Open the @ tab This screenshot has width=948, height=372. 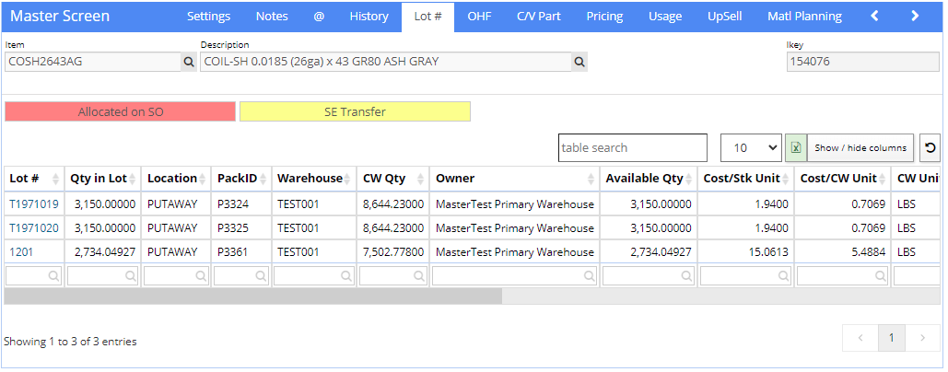click(x=319, y=17)
